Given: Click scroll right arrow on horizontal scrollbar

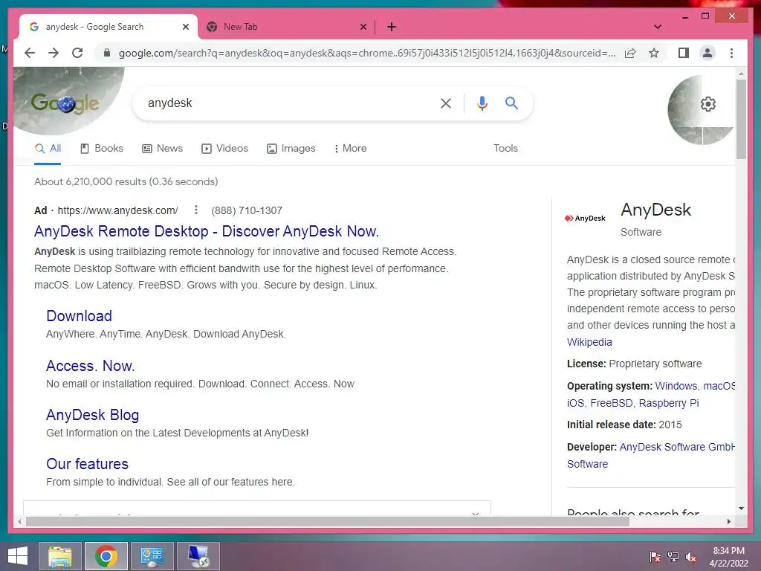Looking at the screenshot, I should 729,521.
